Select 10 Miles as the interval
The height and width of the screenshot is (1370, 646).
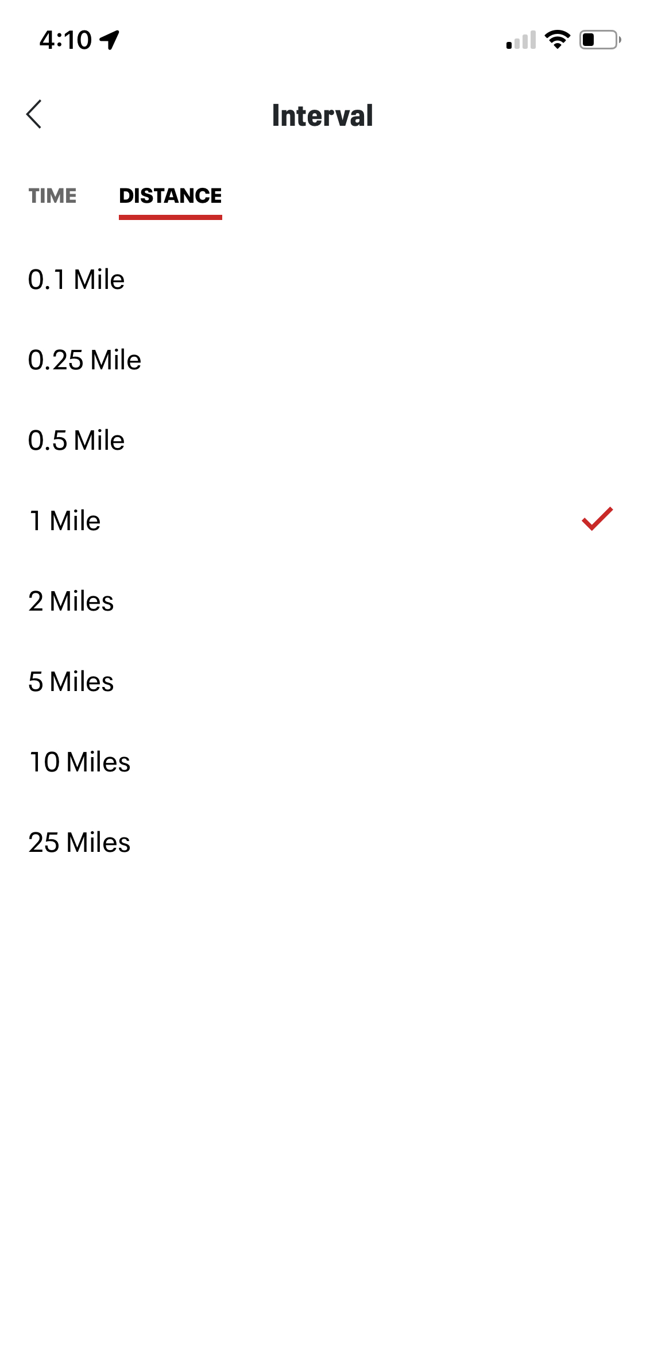80,762
